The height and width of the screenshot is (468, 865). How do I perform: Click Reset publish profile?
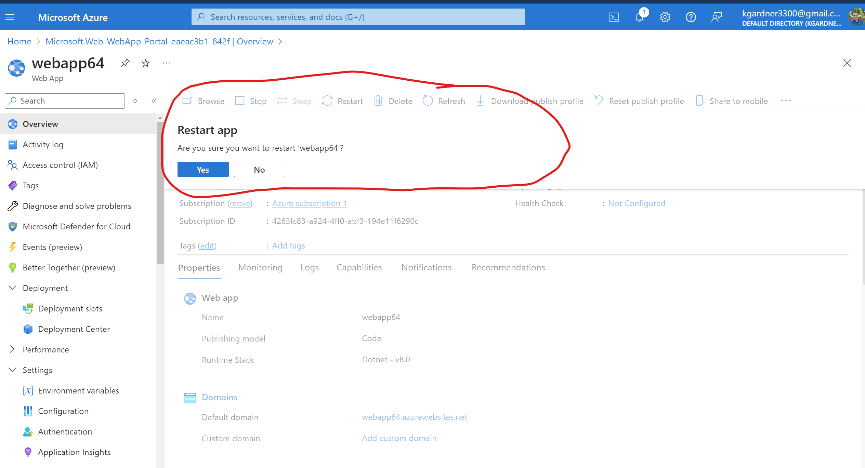[x=639, y=101]
